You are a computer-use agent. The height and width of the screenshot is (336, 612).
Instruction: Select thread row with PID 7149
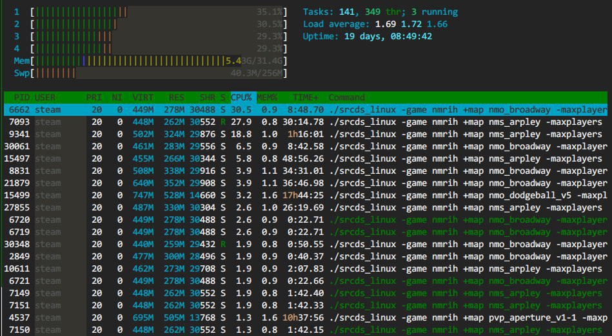306,293
